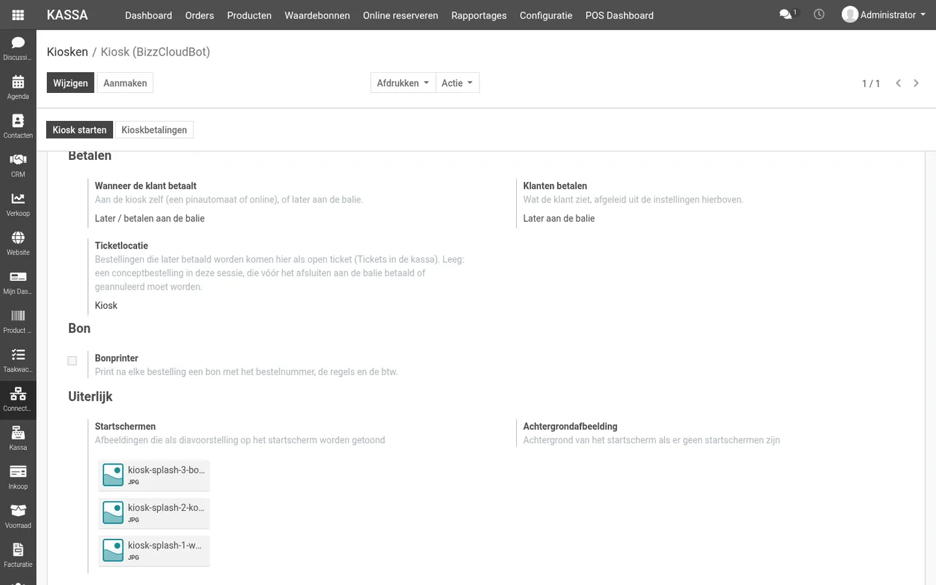Expand the Actie dropdown
The image size is (936, 585).
pyautogui.click(x=457, y=83)
